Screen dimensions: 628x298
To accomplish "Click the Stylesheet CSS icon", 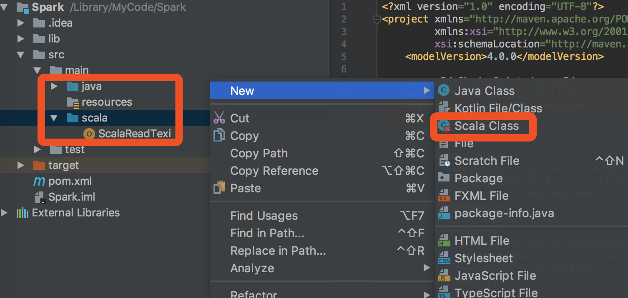I will (444, 258).
